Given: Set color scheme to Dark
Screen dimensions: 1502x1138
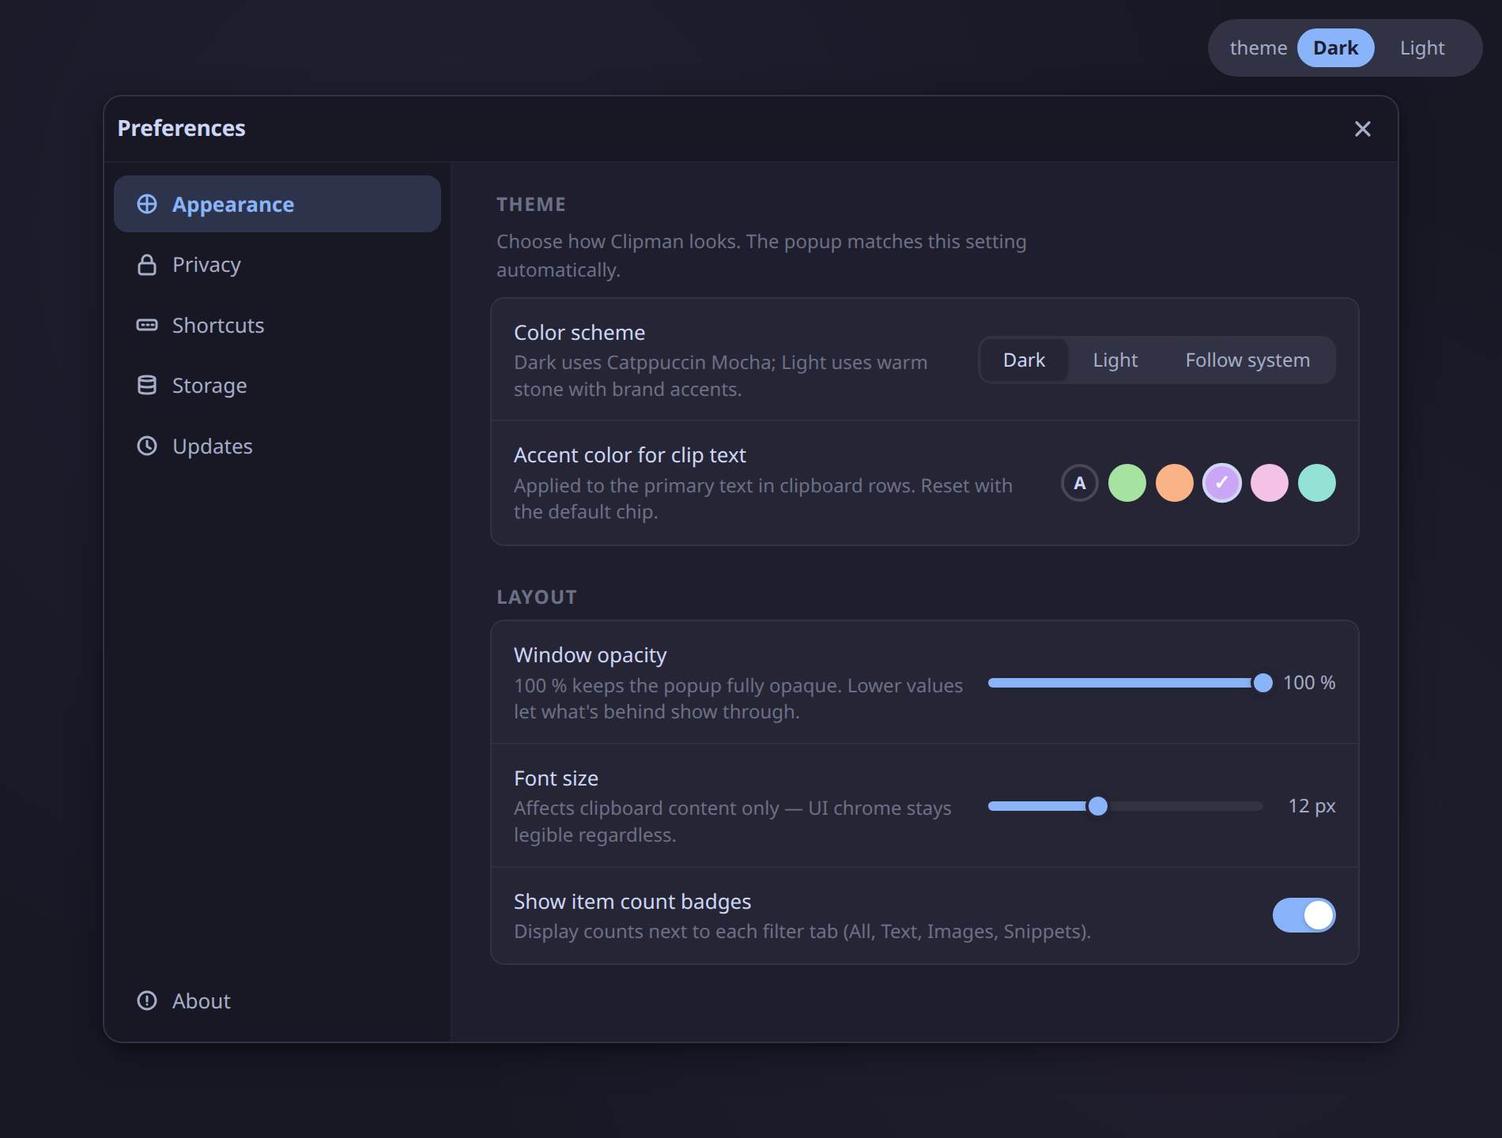Looking at the screenshot, I should point(1024,360).
